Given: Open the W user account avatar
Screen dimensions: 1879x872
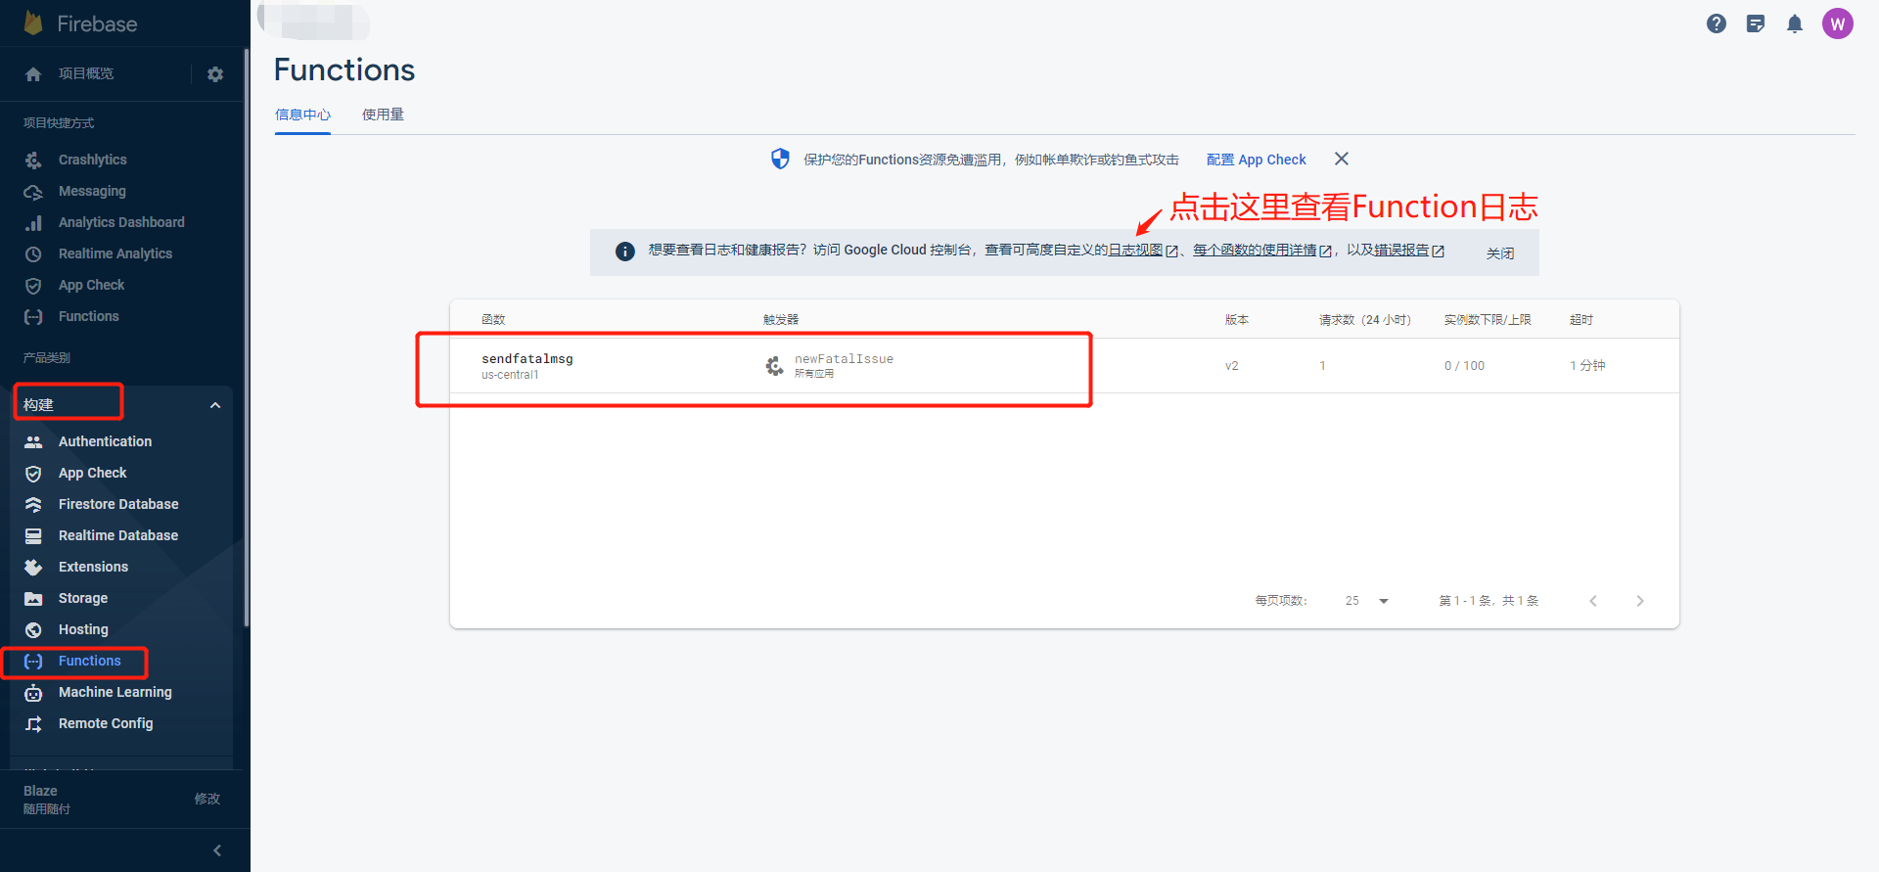Looking at the screenshot, I should pyautogui.click(x=1838, y=23).
